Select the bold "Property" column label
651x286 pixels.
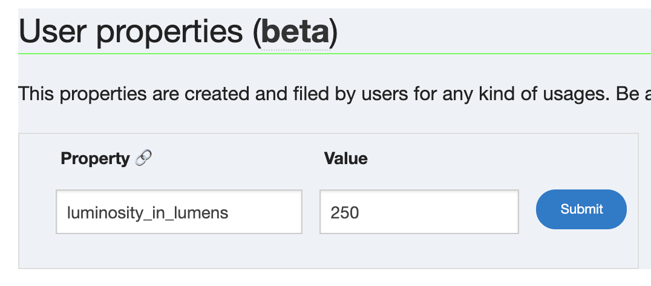pyautogui.click(x=95, y=159)
